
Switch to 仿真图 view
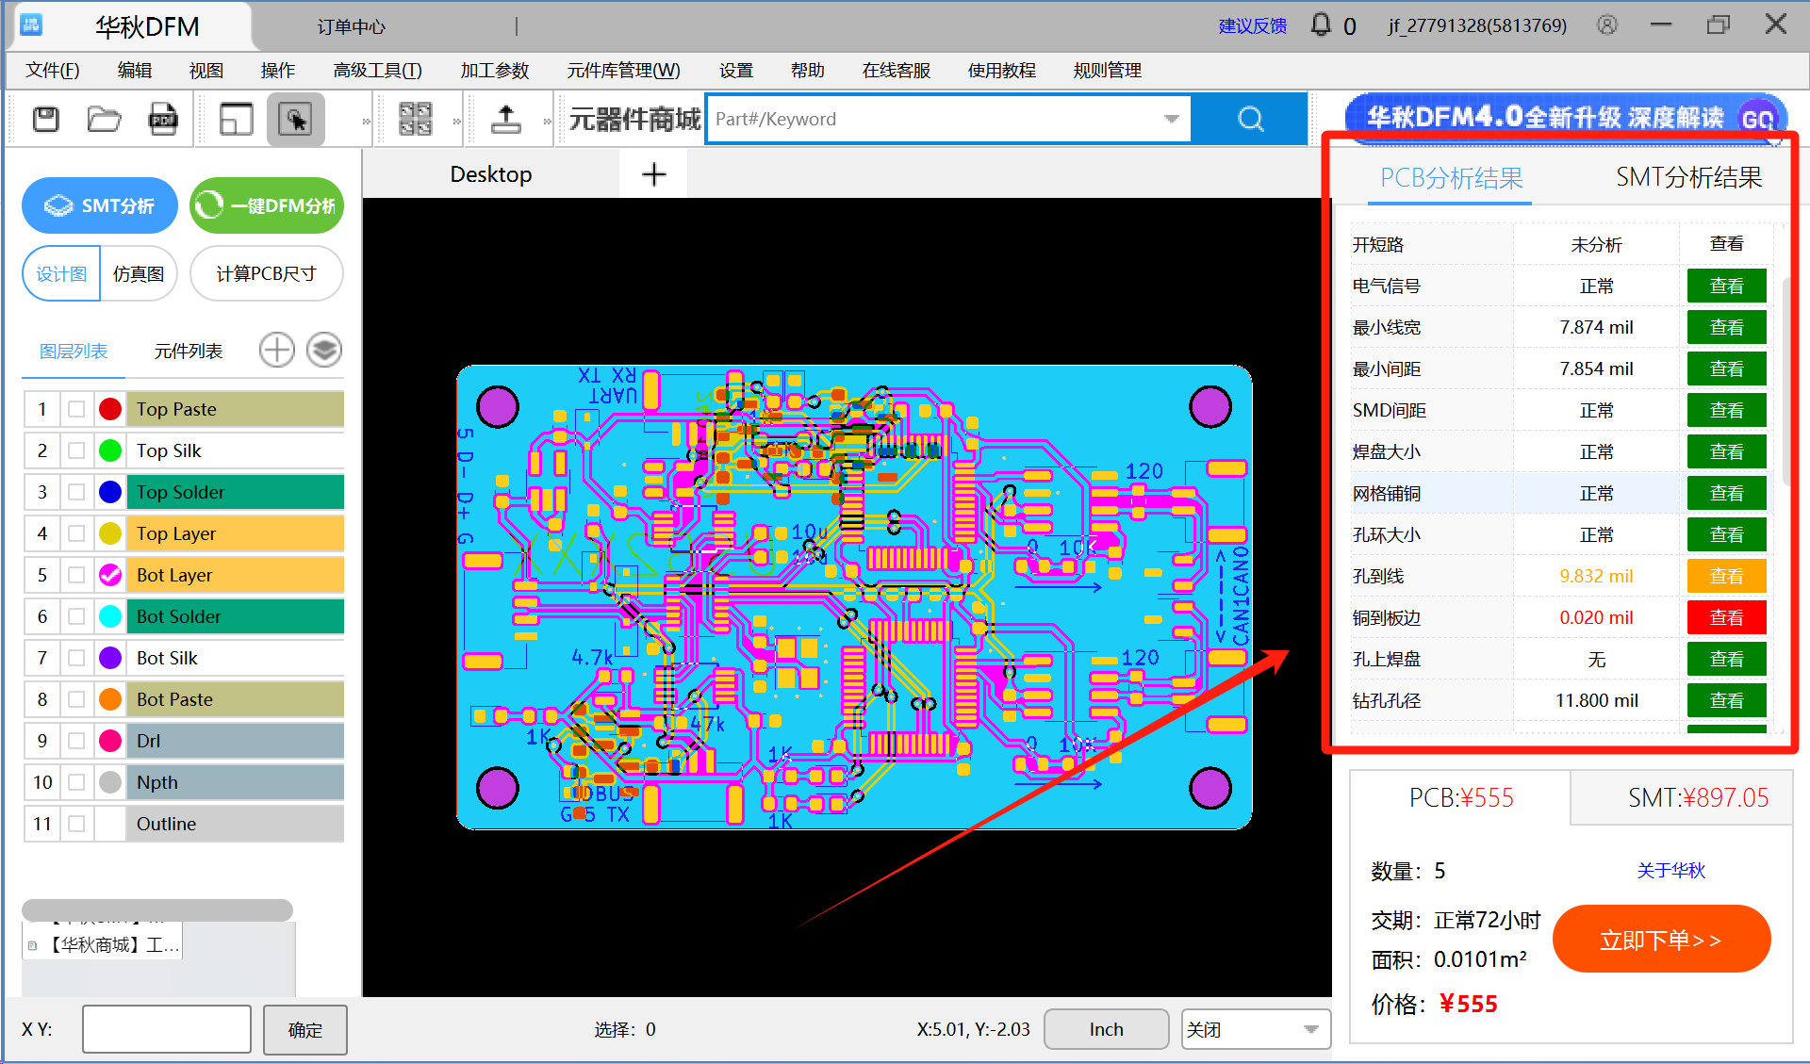(x=139, y=274)
